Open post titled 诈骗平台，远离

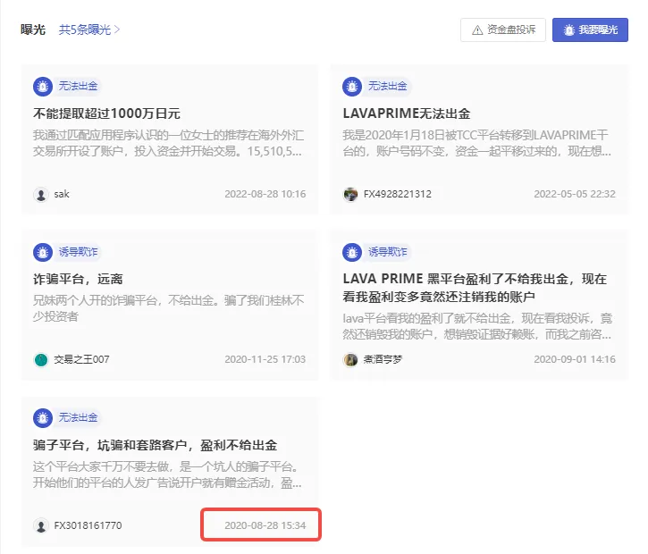(78, 280)
